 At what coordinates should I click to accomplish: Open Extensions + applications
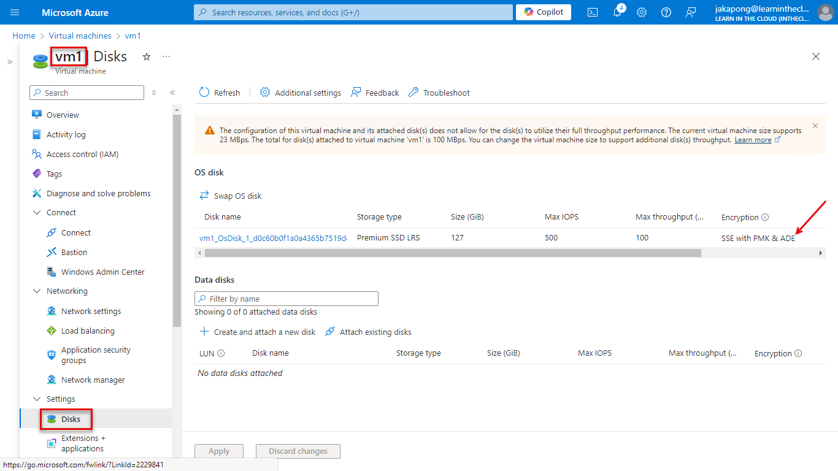[x=83, y=443]
